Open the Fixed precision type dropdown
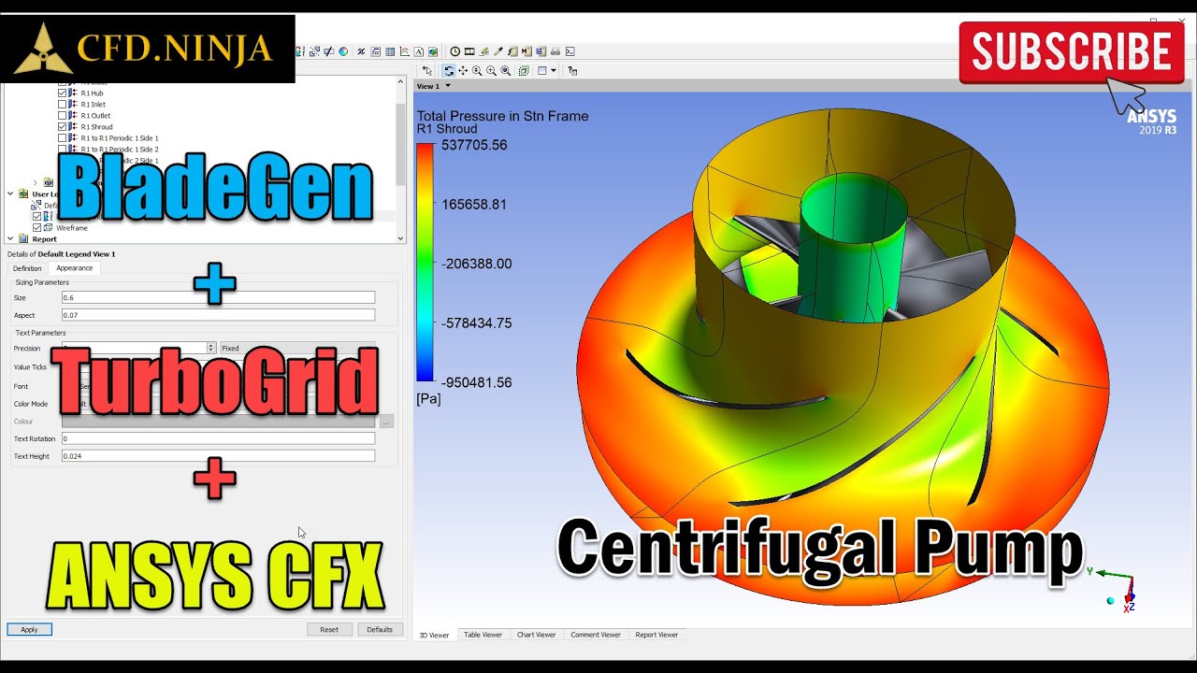 point(297,348)
